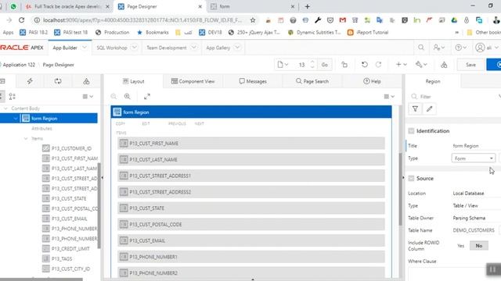The image size is (501, 281).
Task: Click the browser address bar URL
Action: [142, 20]
